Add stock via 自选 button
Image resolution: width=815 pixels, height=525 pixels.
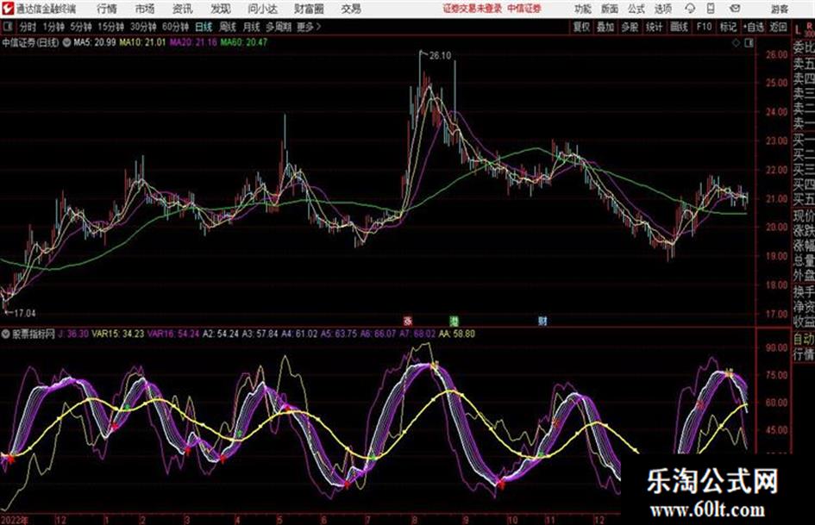754,27
